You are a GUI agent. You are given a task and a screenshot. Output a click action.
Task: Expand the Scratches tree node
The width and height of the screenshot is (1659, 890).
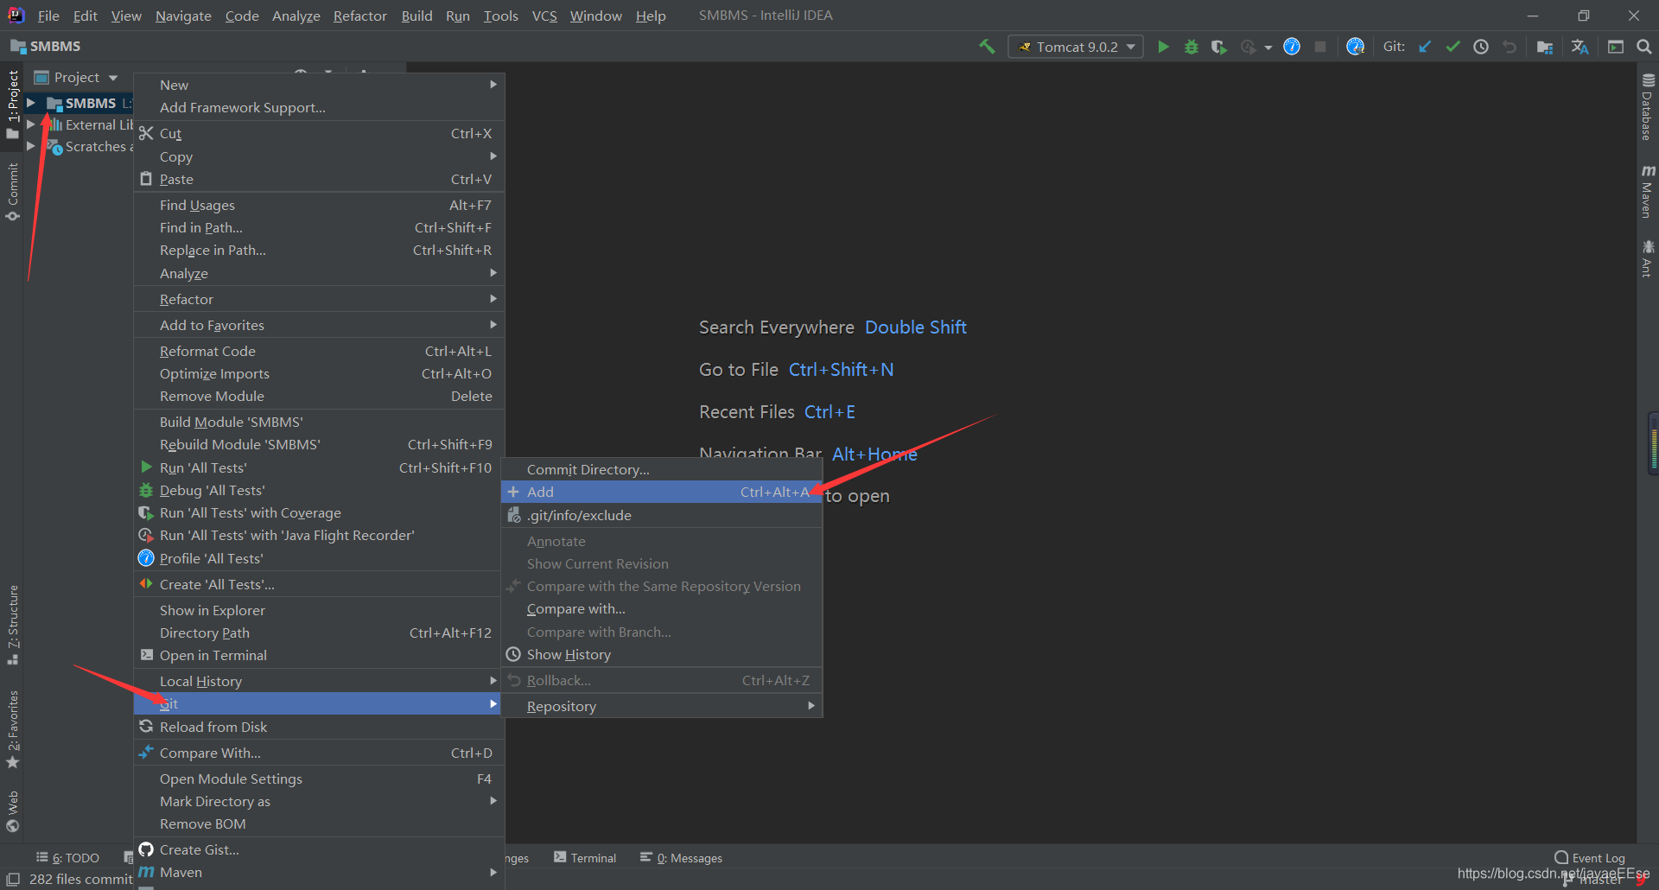[31, 146]
